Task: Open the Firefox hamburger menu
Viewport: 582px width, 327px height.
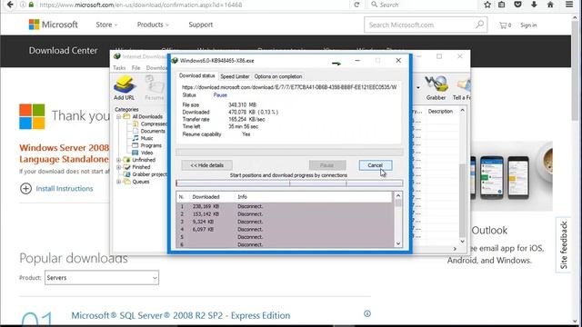Action: click(x=569, y=5)
